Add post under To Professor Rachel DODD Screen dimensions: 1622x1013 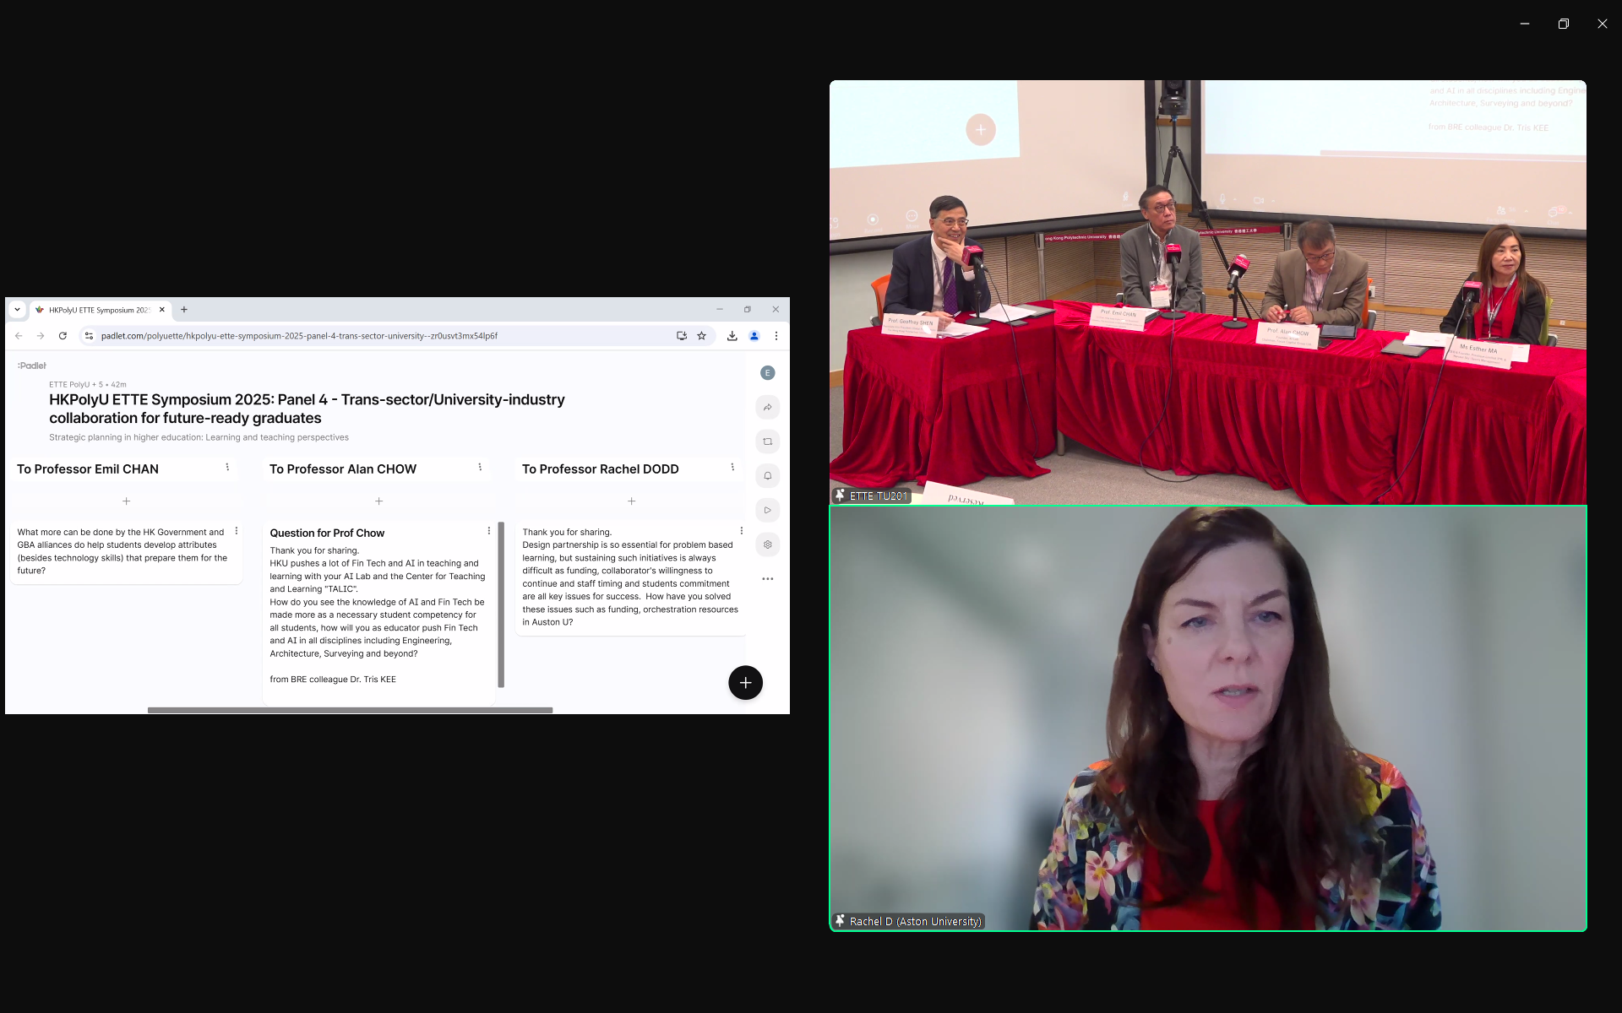pyautogui.click(x=631, y=501)
